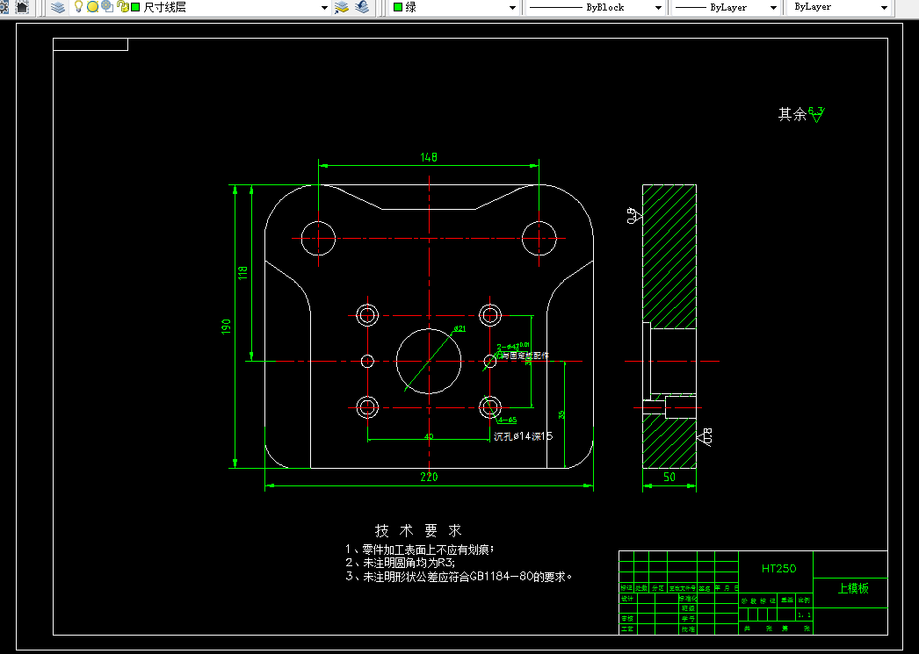The width and height of the screenshot is (919, 654).
Task: Toggle the layer on/off lightbulb
Action: 78,7
